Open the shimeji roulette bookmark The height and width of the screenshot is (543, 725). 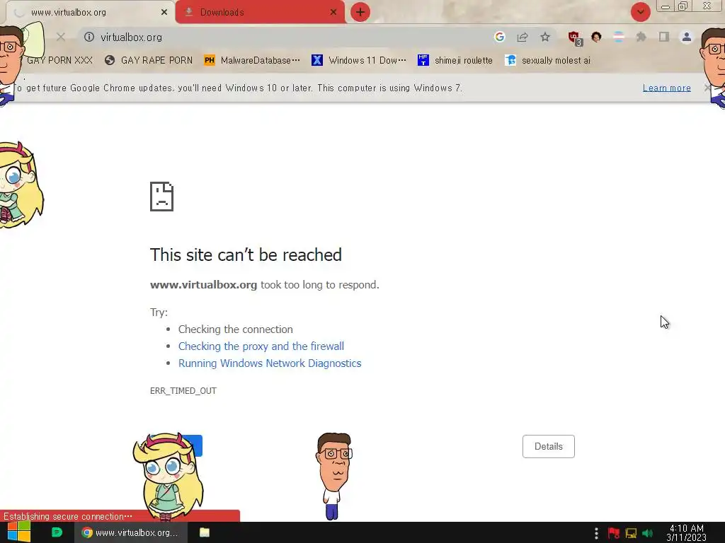(x=455, y=61)
